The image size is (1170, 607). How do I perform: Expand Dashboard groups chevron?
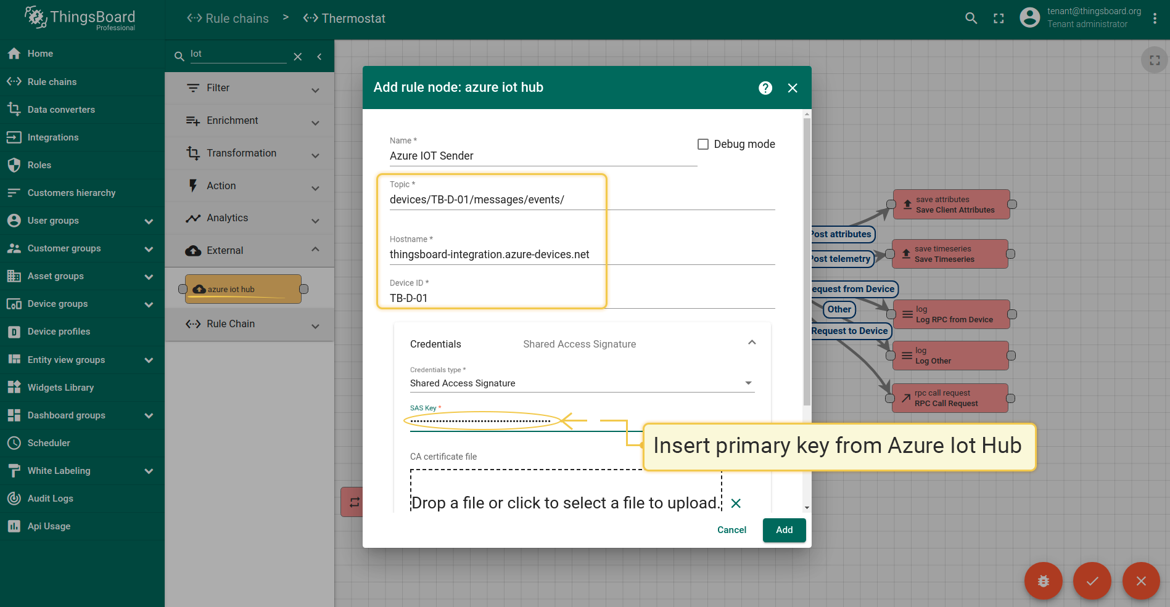click(149, 415)
